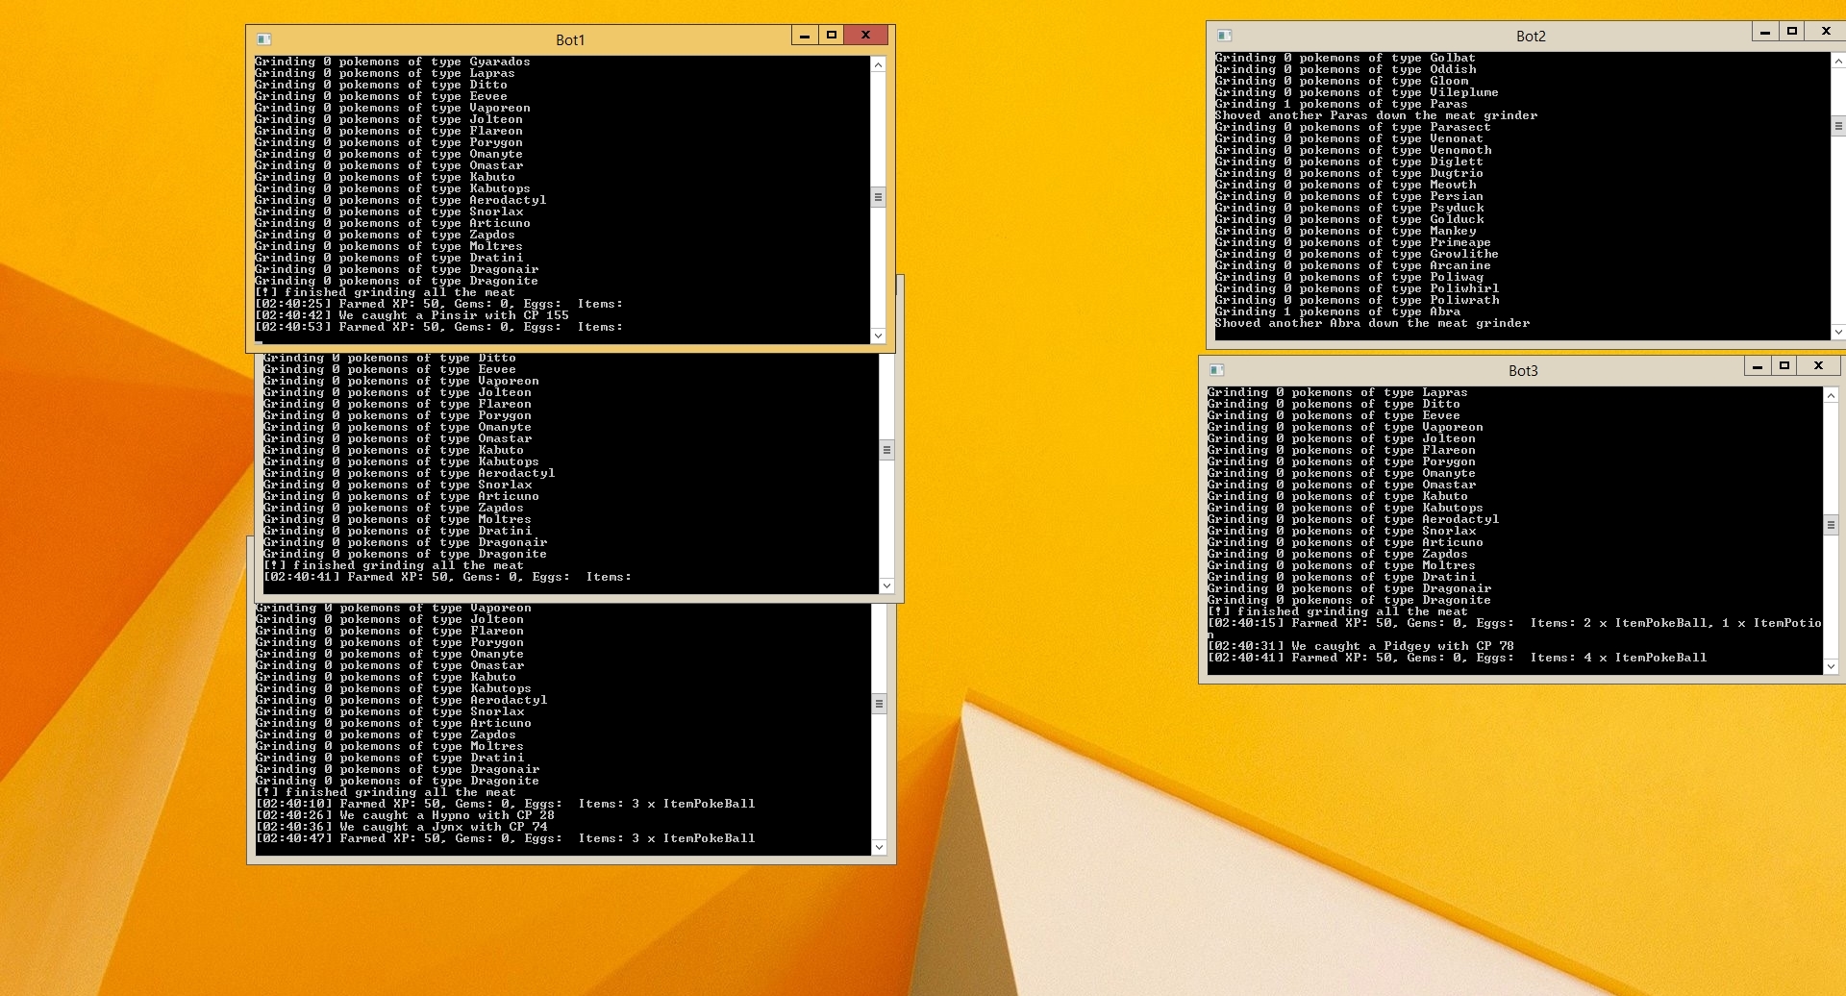The image size is (1846, 996).
Task: Click the Bot1 scrollbar up arrow
Action: (878, 64)
